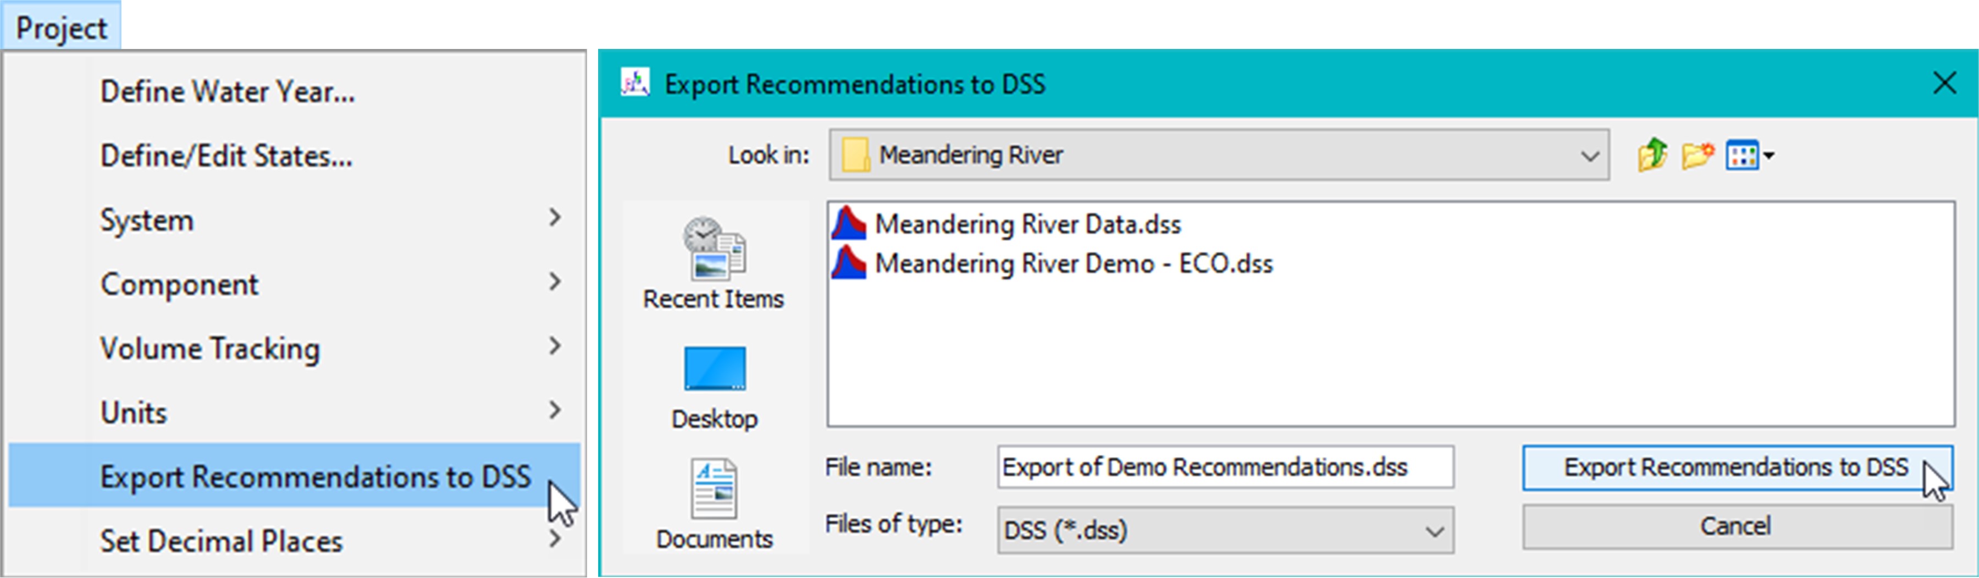Open the Component submenu
Image resolution: width=1979 pixels, height=578 pixels.
(294, 284)
